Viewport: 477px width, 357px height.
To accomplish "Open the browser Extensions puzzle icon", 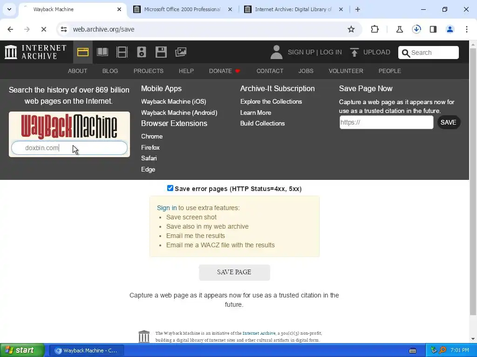I will 375,29.
